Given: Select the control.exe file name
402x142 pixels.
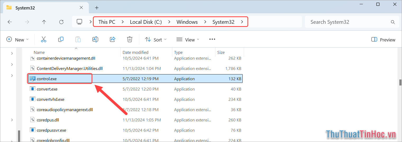Looking at the screenshot, I should click(x=47, y=79).
